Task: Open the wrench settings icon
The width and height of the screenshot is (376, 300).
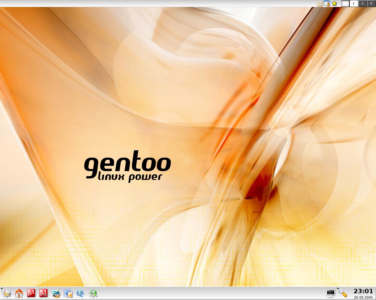Action: 343,293
